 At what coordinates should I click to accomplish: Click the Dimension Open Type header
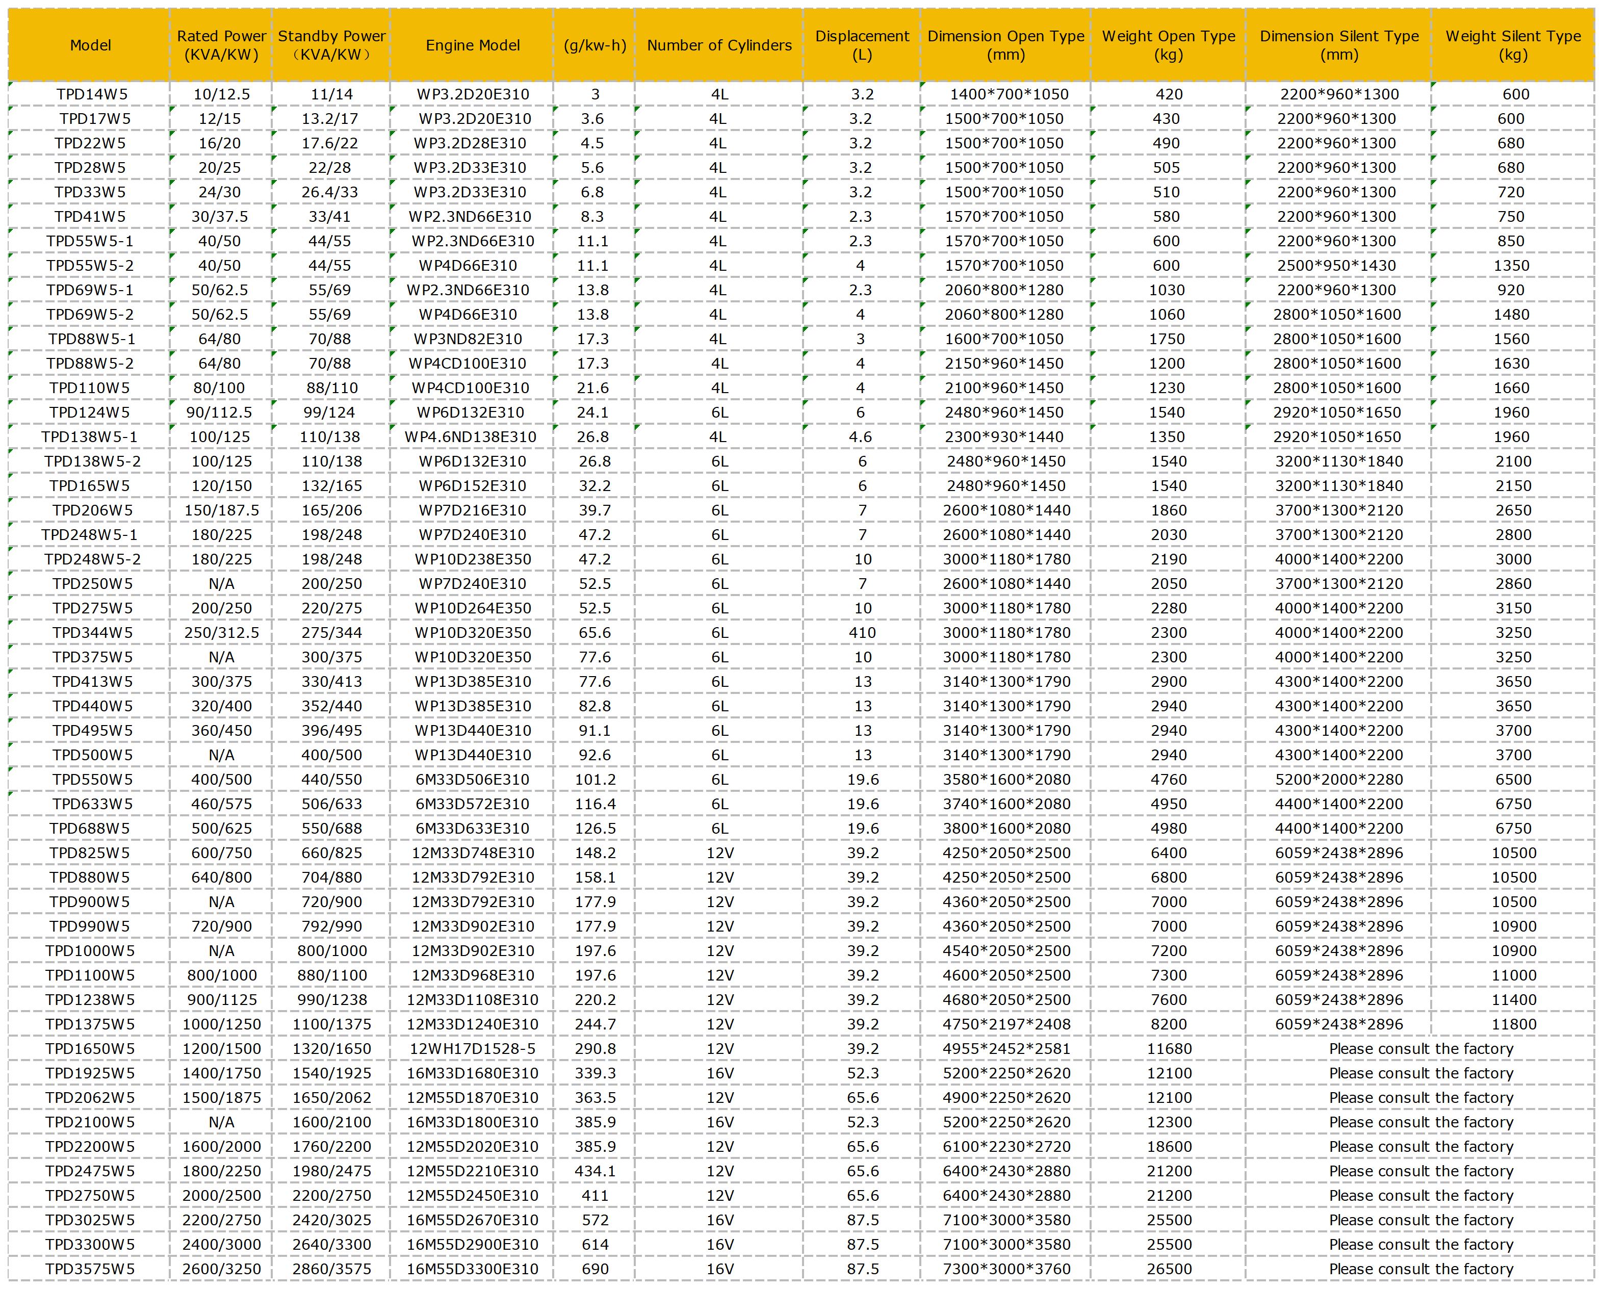tap(1005, 45)
